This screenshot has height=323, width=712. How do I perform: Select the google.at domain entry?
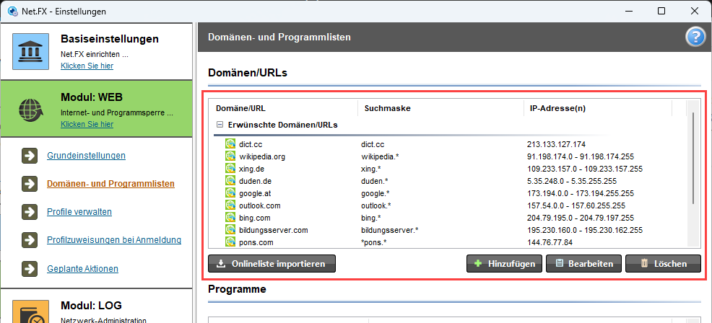[x=256, y=193]
